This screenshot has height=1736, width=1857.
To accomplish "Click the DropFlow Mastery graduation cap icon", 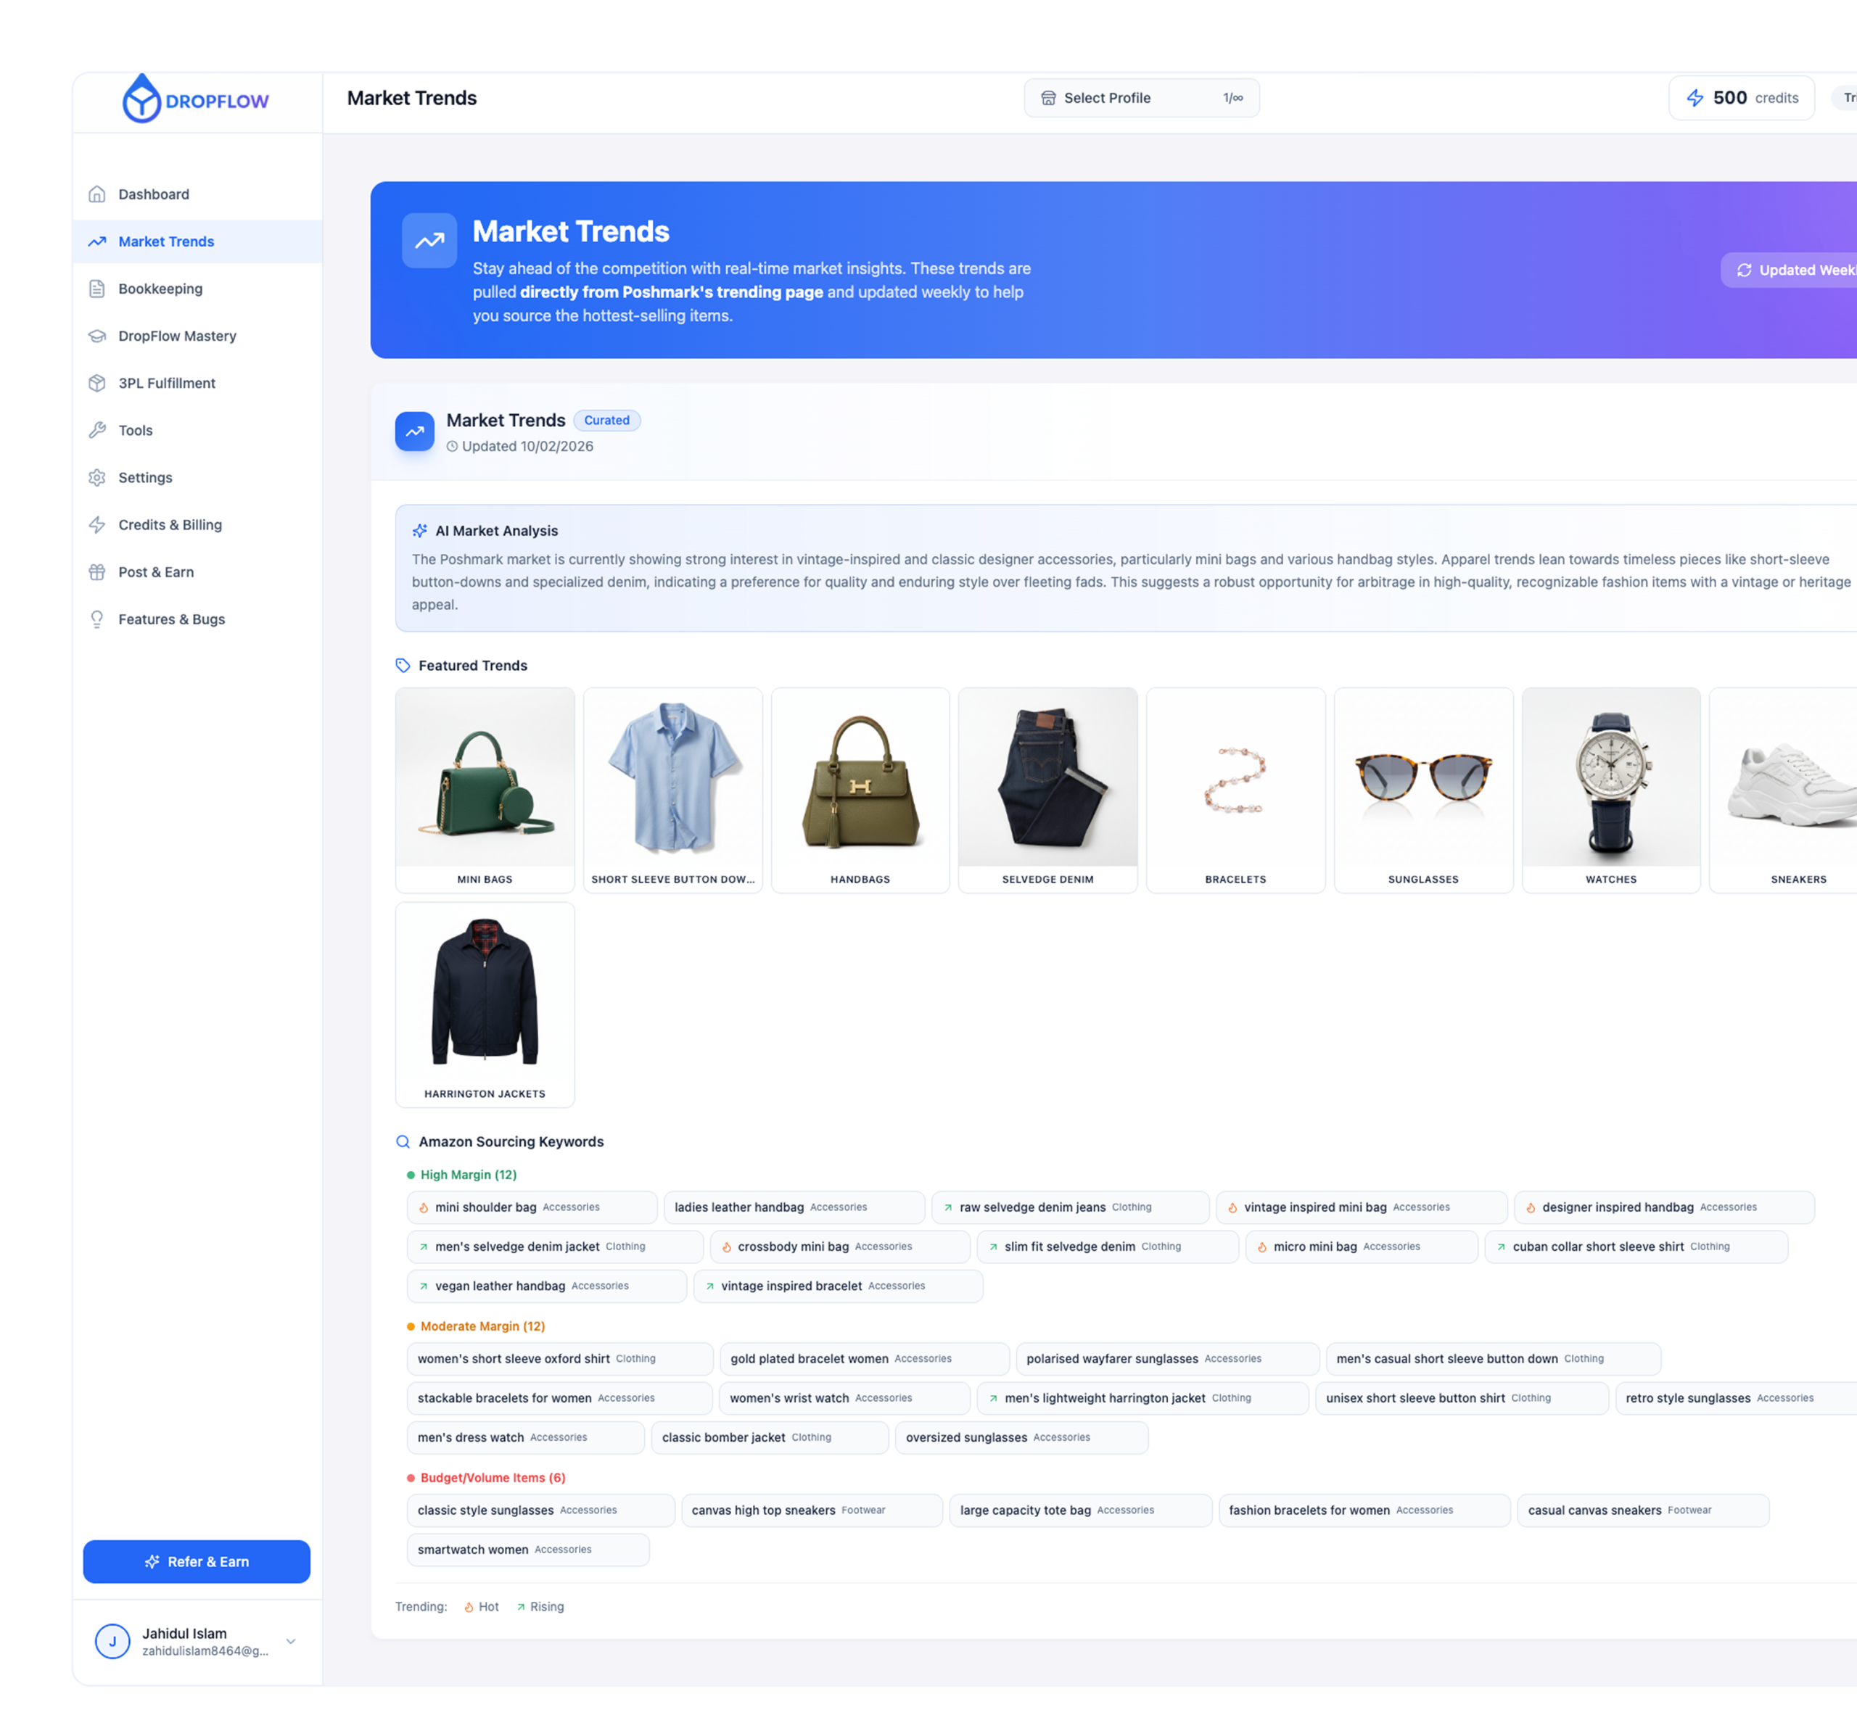I will (97, 336).
